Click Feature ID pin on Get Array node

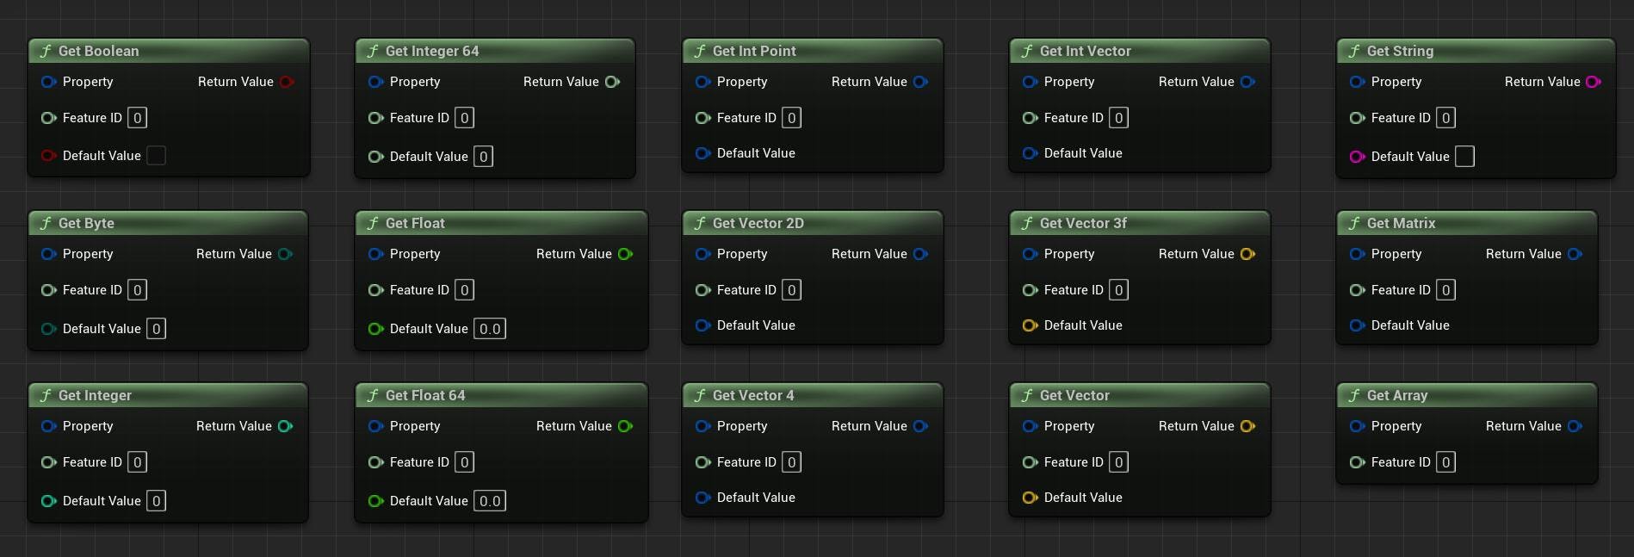click(1357, 462)
